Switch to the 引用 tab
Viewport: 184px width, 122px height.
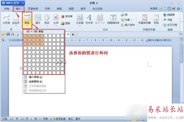point(47,9)
